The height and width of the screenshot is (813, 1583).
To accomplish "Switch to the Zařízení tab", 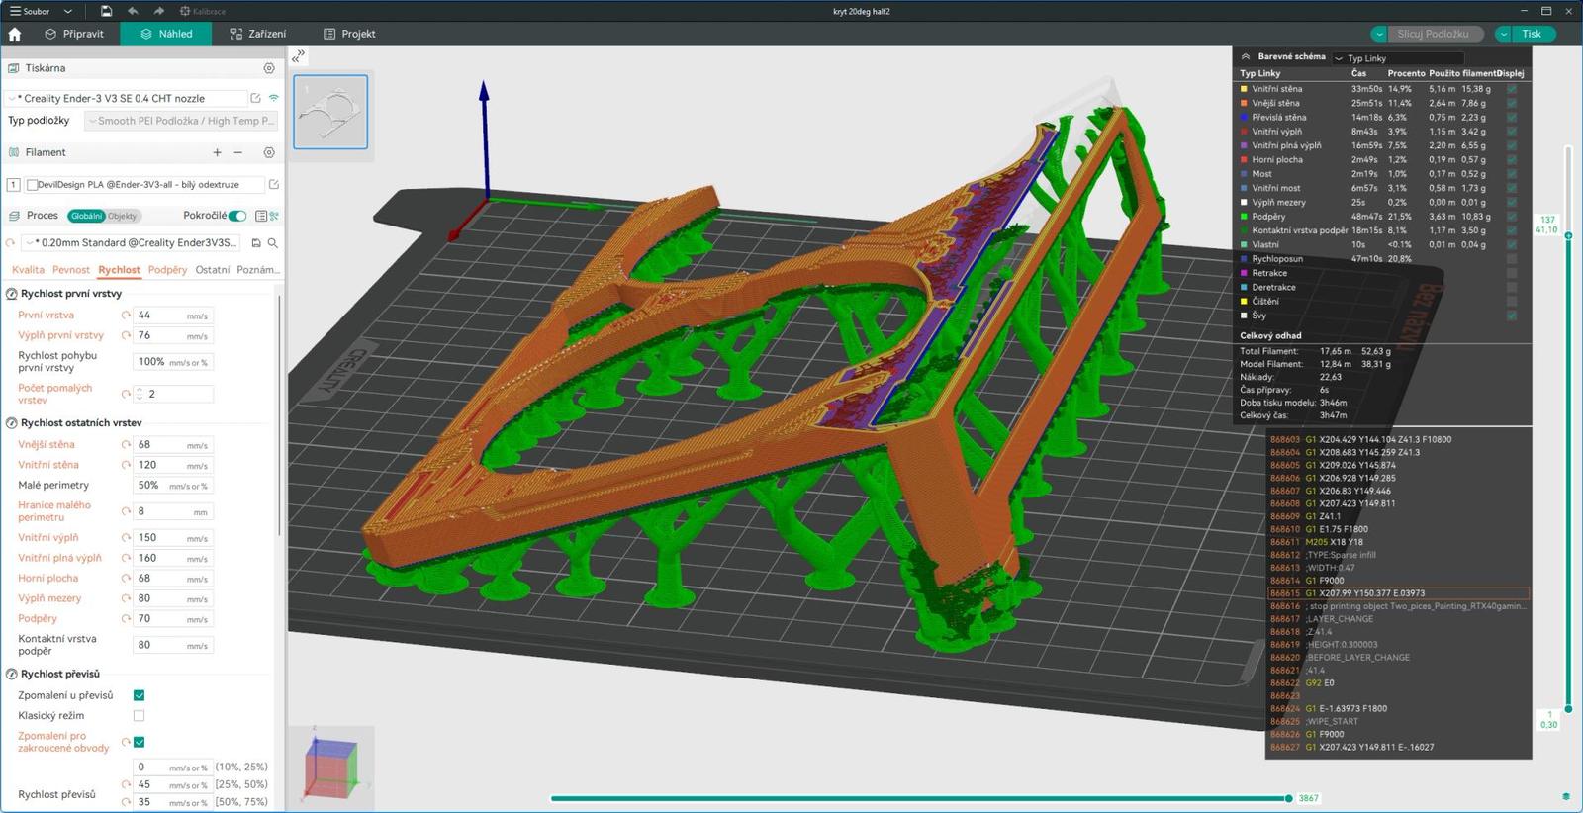I will coord(258,34).
